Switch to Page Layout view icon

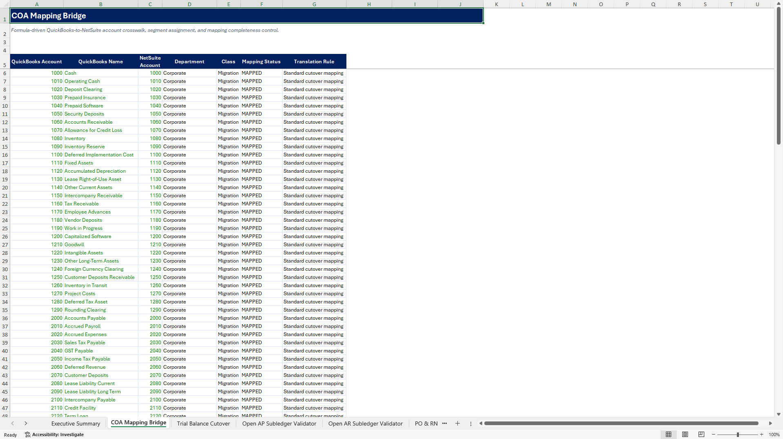pos(685,435)
